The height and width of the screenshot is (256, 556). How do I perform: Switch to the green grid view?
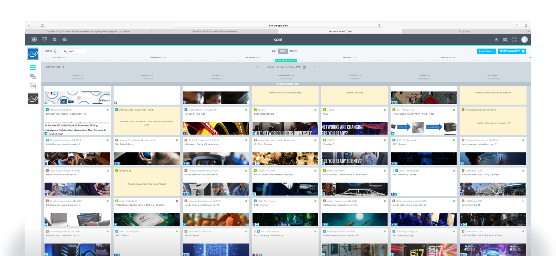tap(33, 68)
